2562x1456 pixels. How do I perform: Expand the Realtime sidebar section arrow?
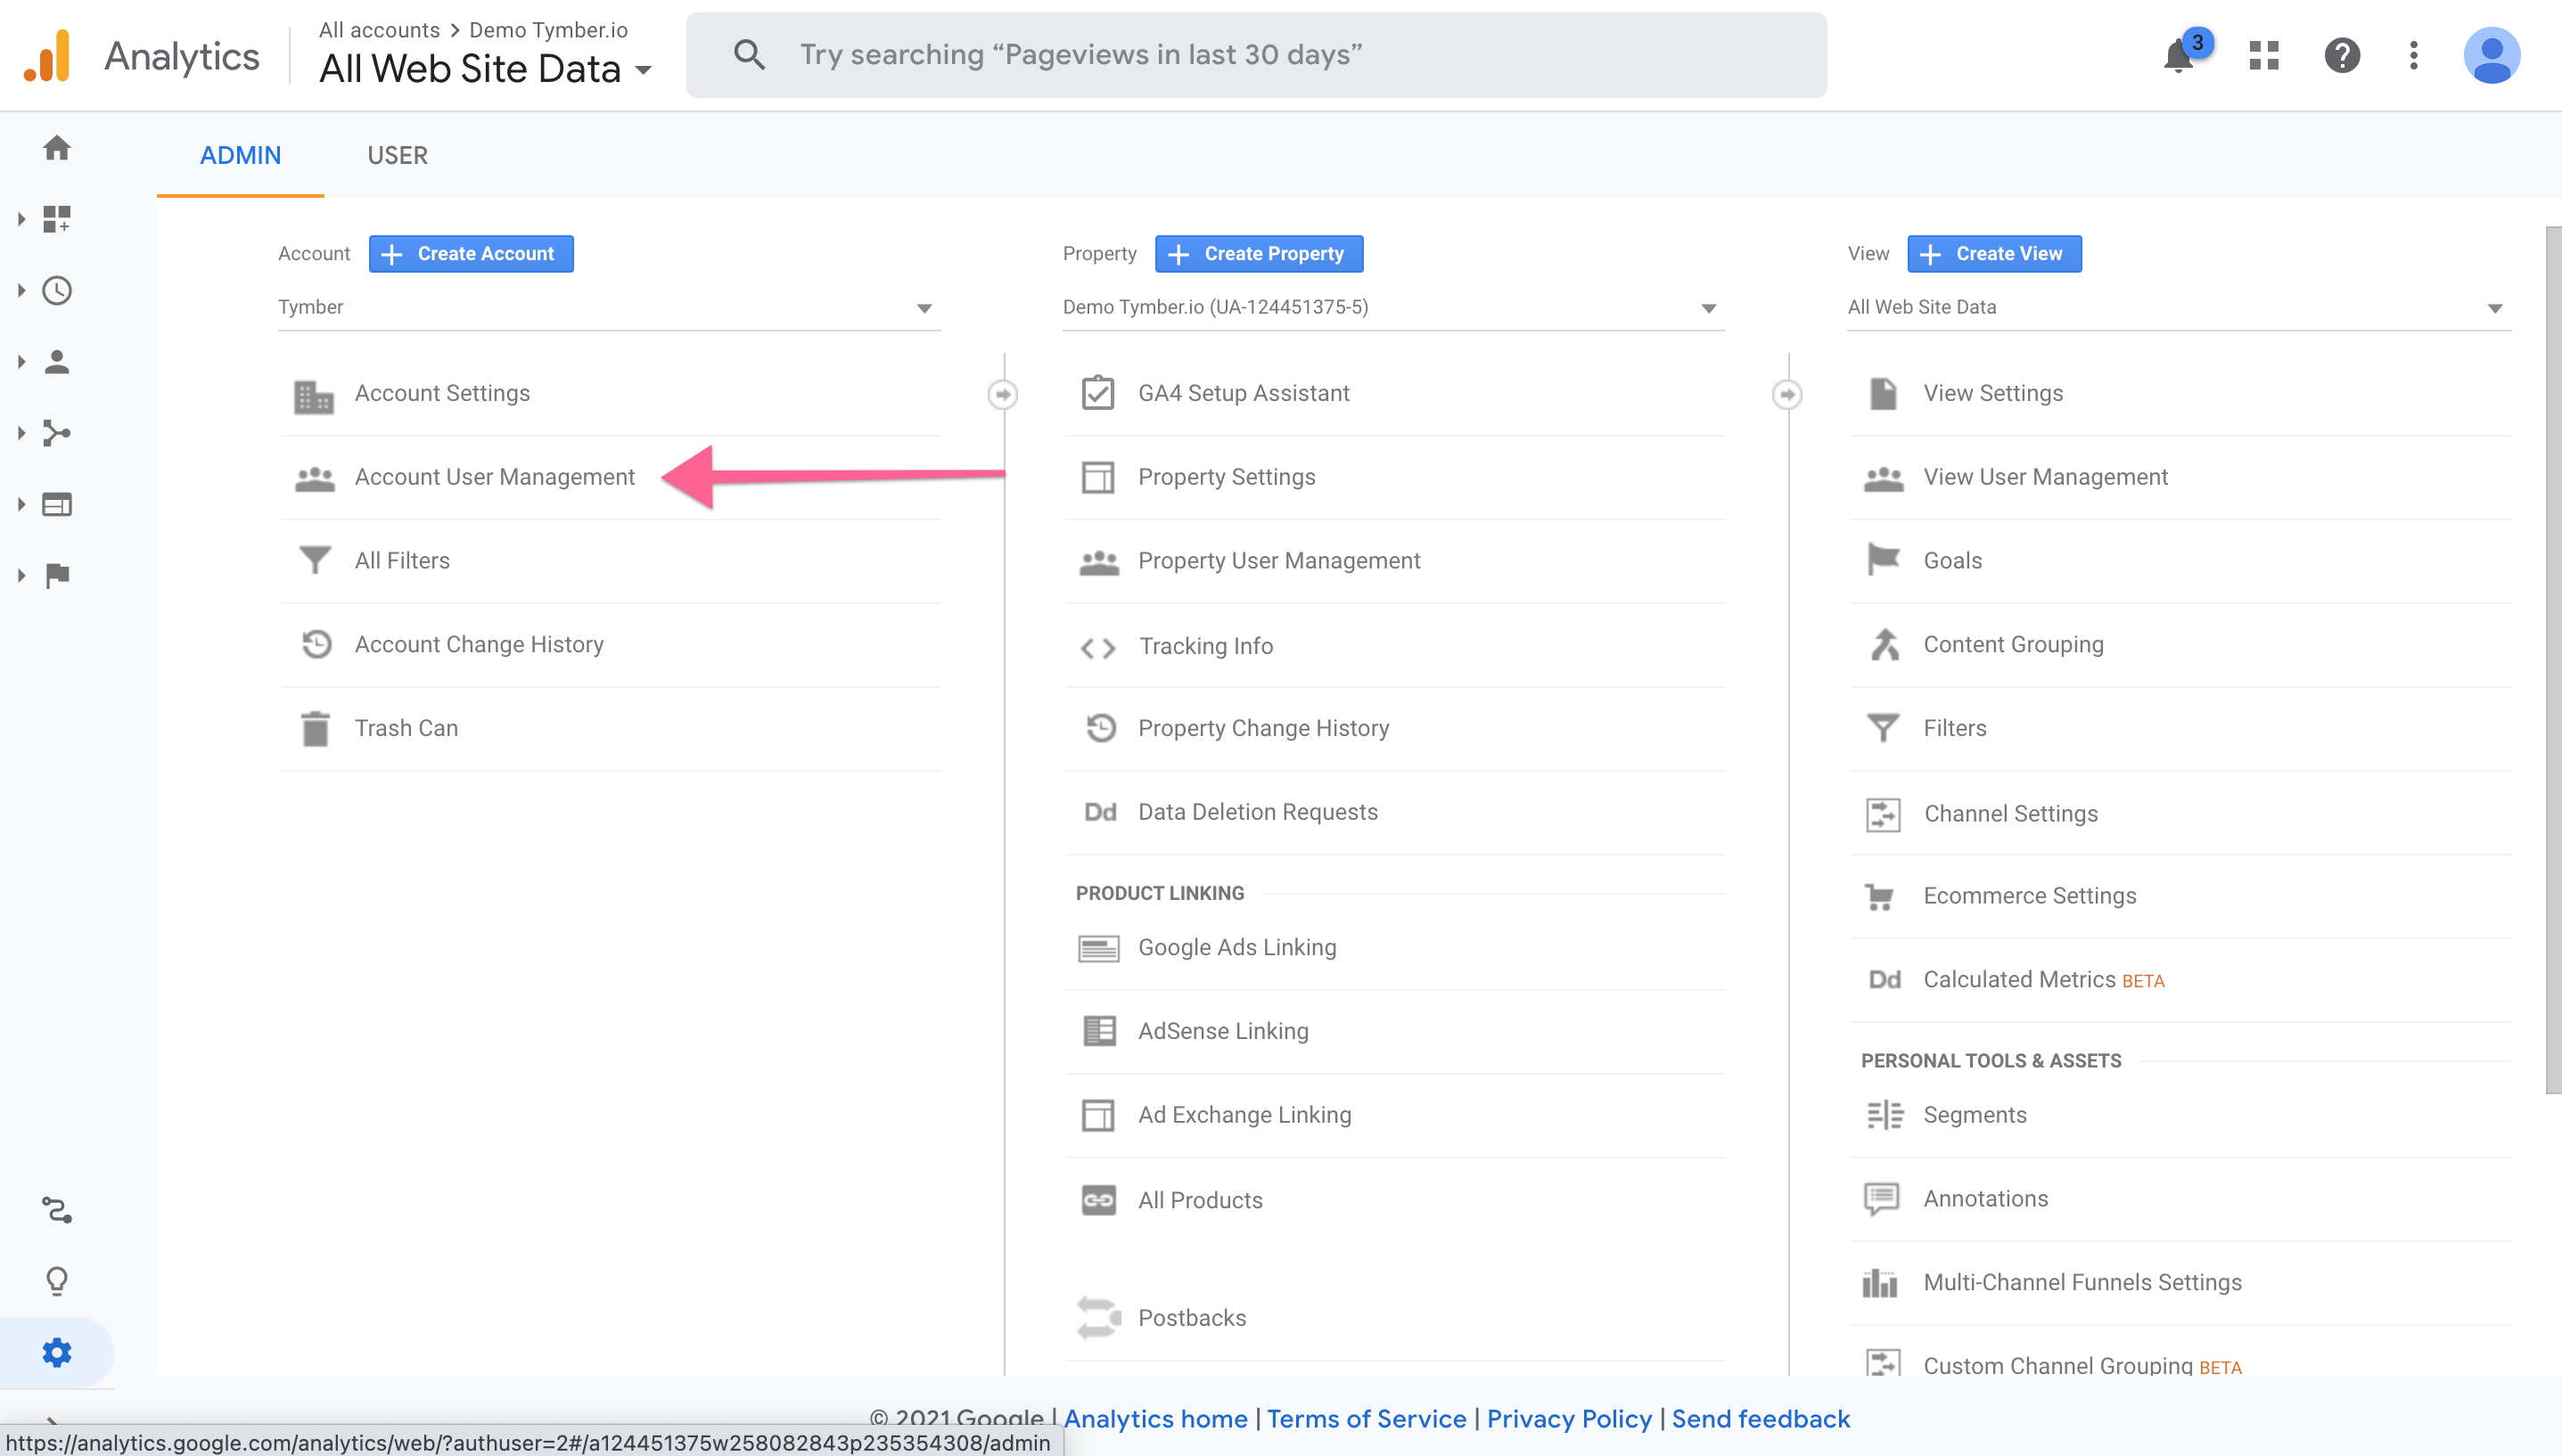click(x=21, y=291)
